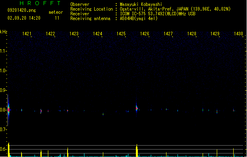Select the file name 09201420.png
The image size is (247, 157).
tap(22, 10)
